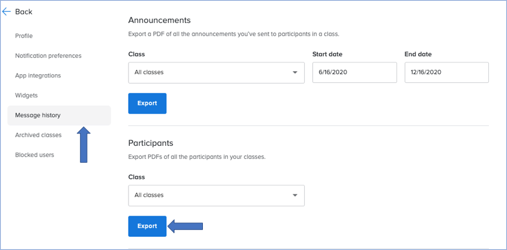Export the participants PDFs
This screenshot has width=507, height=250.
point(147,226)
